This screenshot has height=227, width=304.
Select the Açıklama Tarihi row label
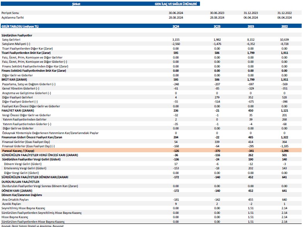[12, 17]
